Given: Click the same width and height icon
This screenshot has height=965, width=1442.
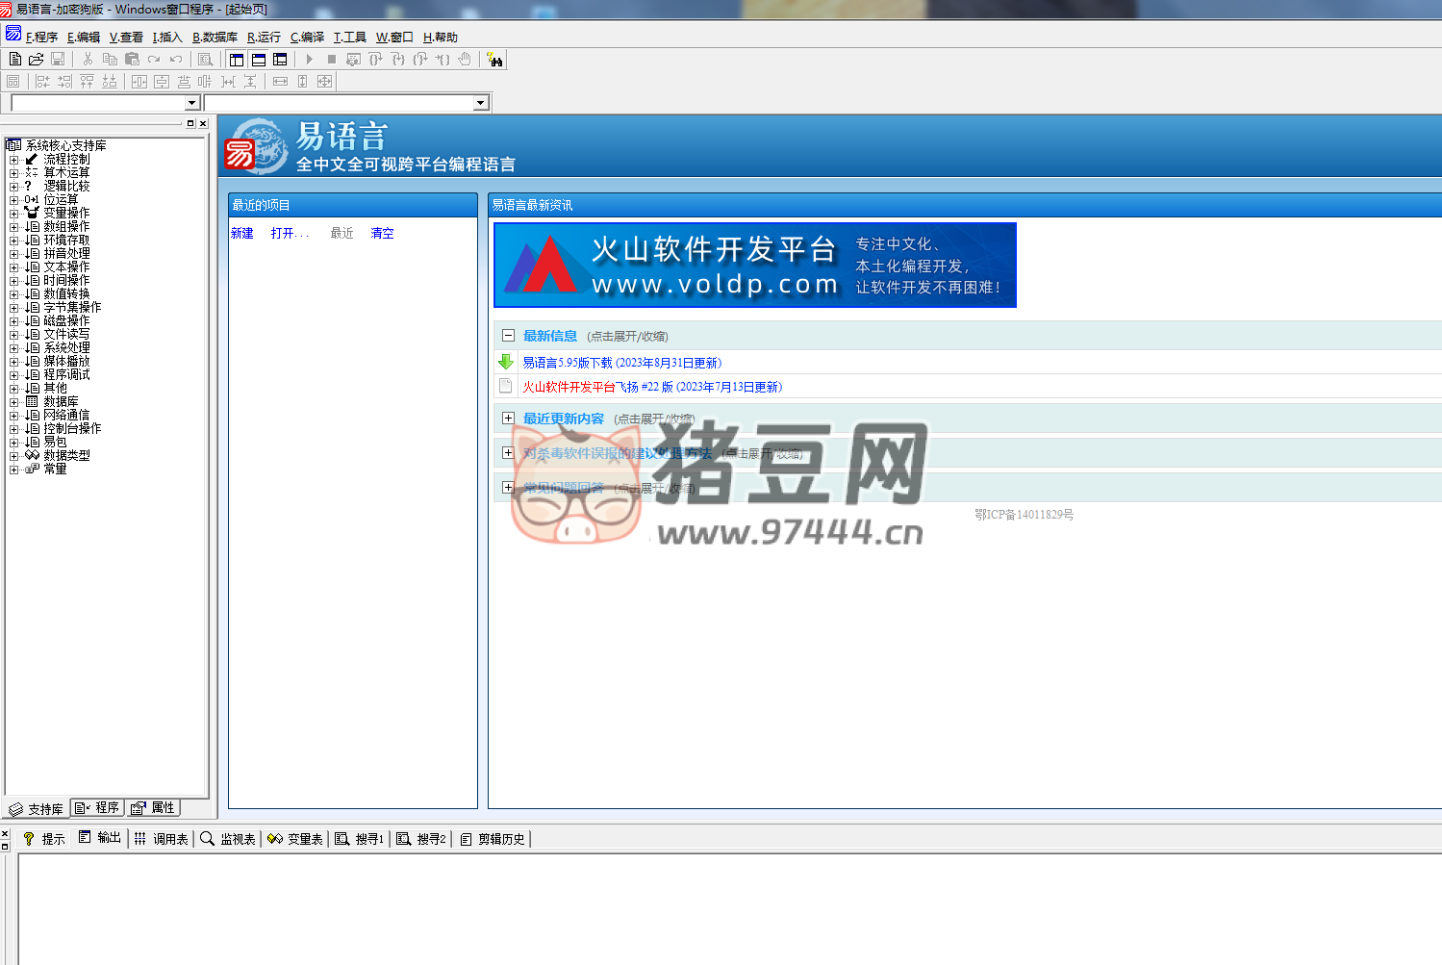Looking at the screenshot, I should click(x=324, y=82).
